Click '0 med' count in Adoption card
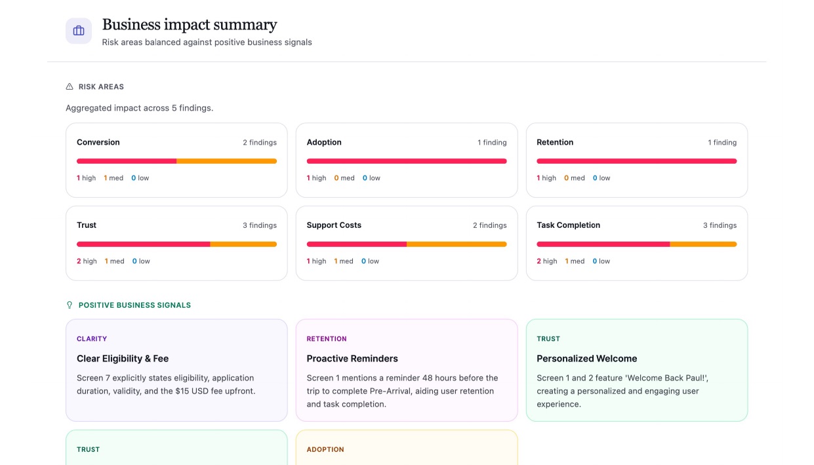This screenshot has height=465, width=814. tap(344, 178)
